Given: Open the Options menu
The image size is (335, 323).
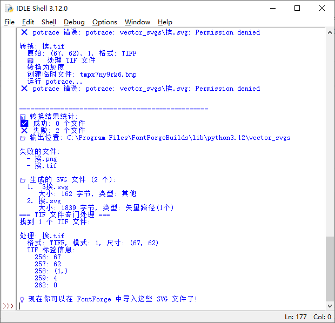Looking at the screenshot, I should 105,22.
